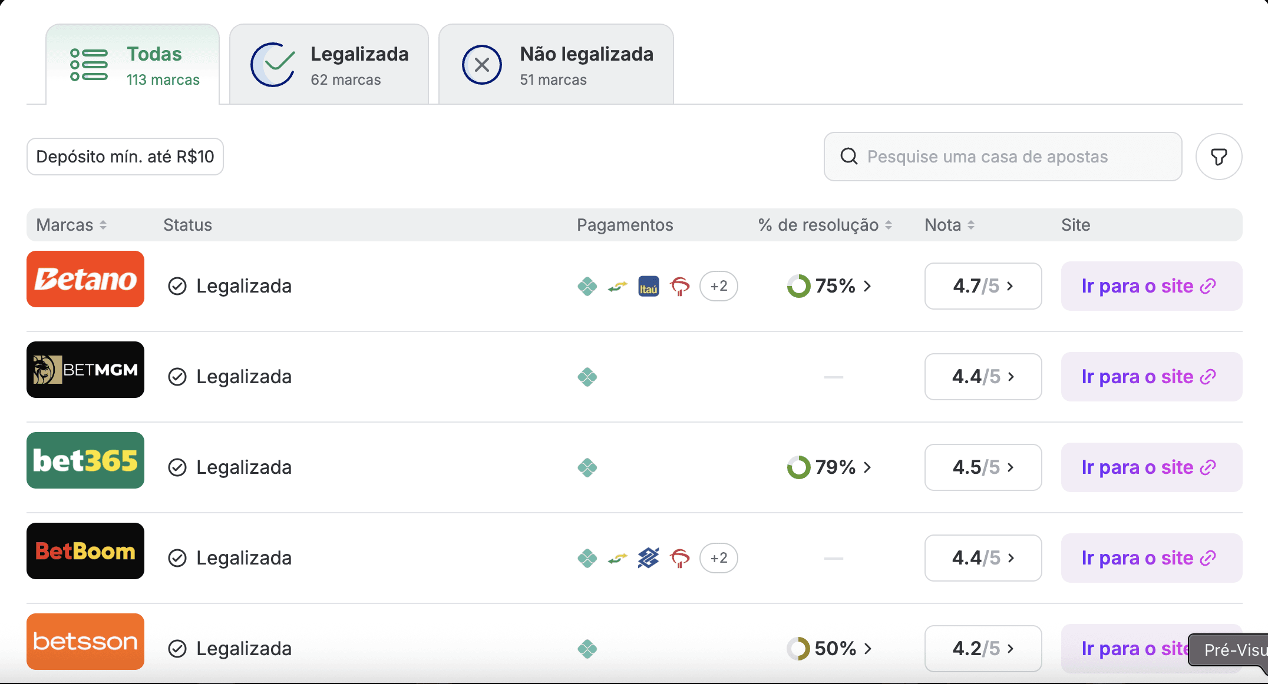This screenshot has width=1268, height=684.
Task: Open bet365 4.5/5 rating
Action: 983,467
